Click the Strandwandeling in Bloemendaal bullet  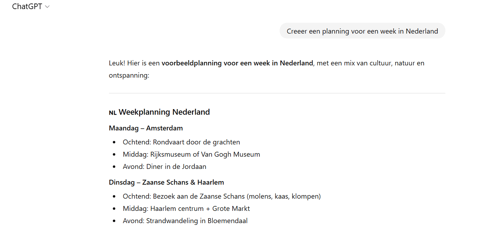point(185,221)
